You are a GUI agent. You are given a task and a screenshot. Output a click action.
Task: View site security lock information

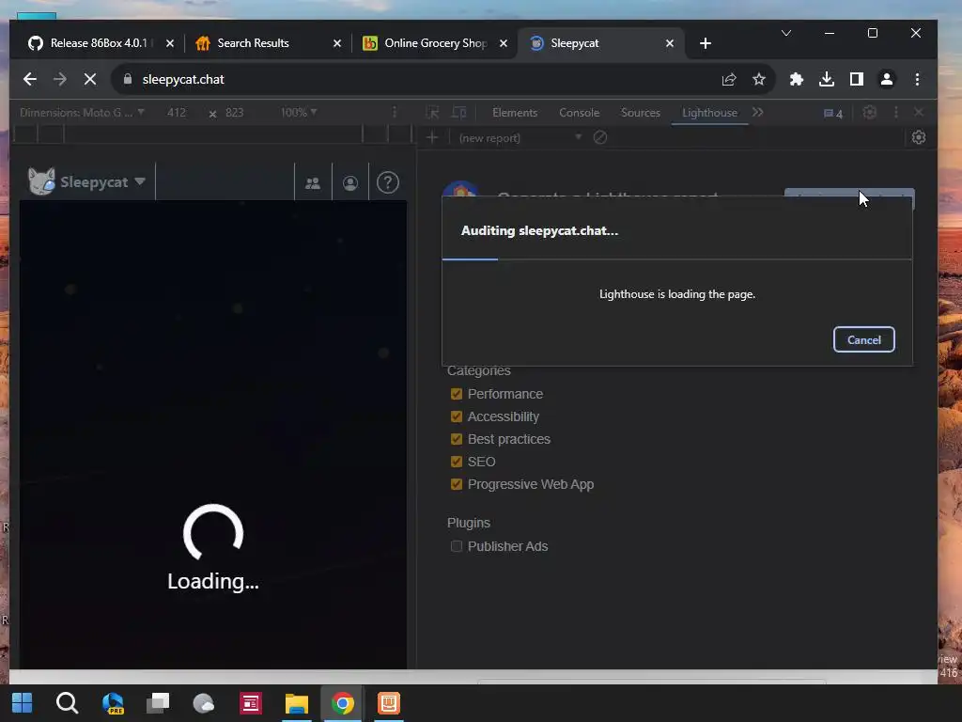point(128,79)
